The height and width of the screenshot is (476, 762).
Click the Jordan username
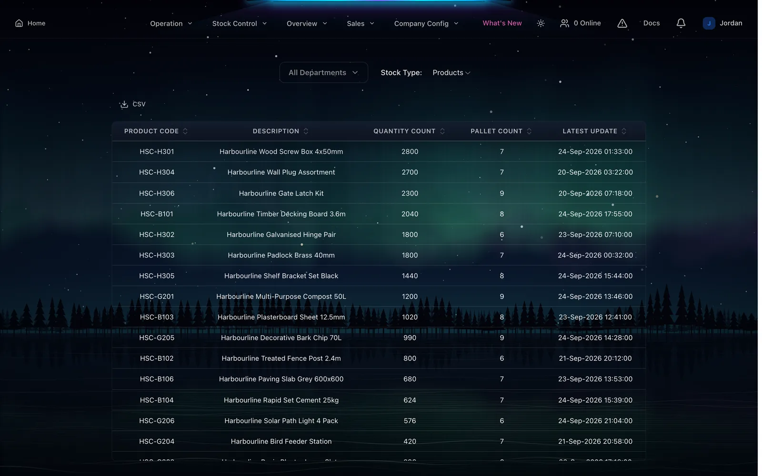731,23
